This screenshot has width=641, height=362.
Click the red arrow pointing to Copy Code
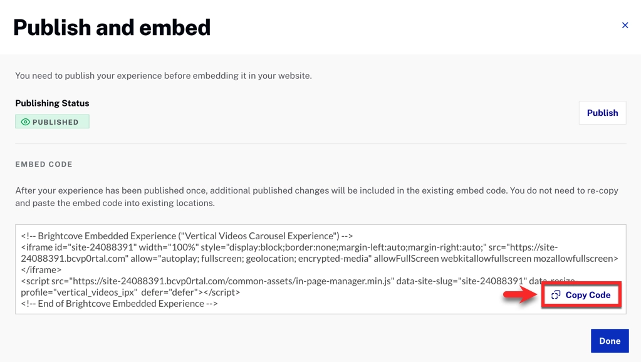[520, 295]
